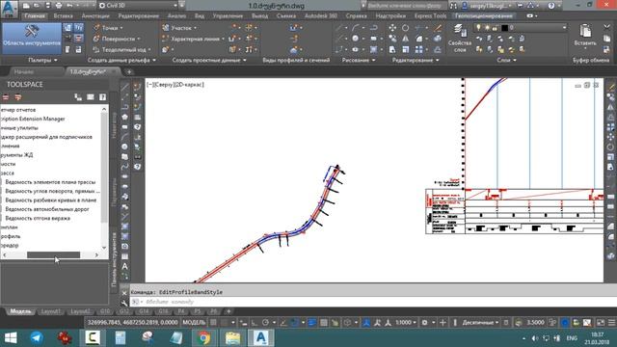Open Windows Start menu

click(11, 338)
